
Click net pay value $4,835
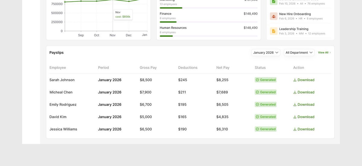pyautogui.click(x=222, y=117)
